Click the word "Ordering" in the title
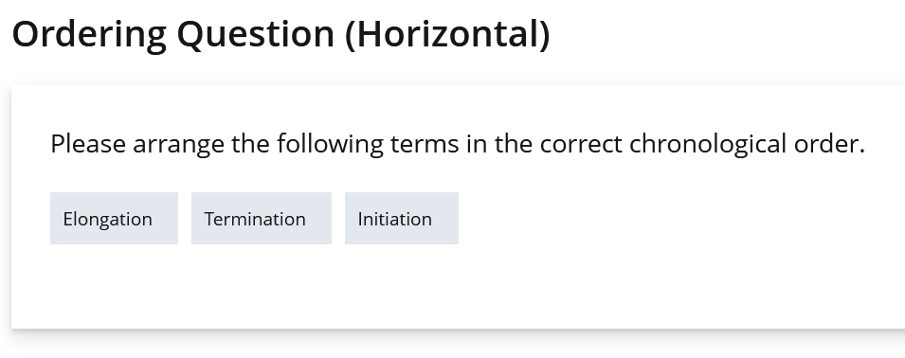The image size is (905, 358). tap(89, 36)
